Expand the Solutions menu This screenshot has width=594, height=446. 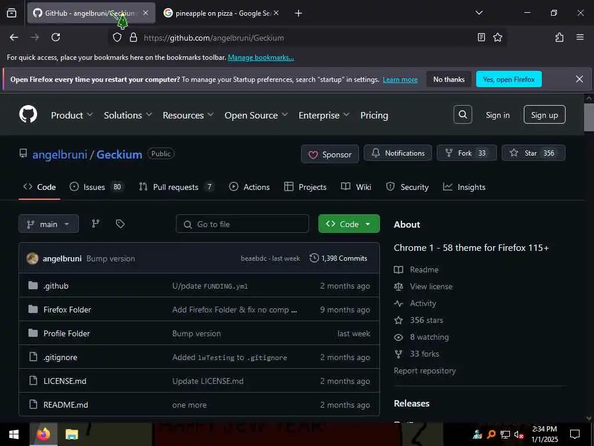[x=128, y=115]
